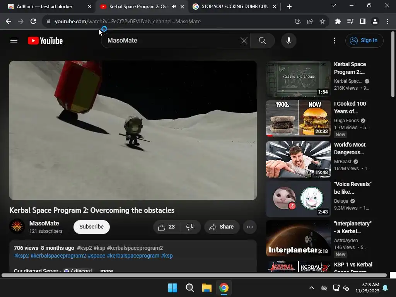Screen dimensions: 396x297
Task: Bookmark this page with the star icon
Action: point(323,22)
